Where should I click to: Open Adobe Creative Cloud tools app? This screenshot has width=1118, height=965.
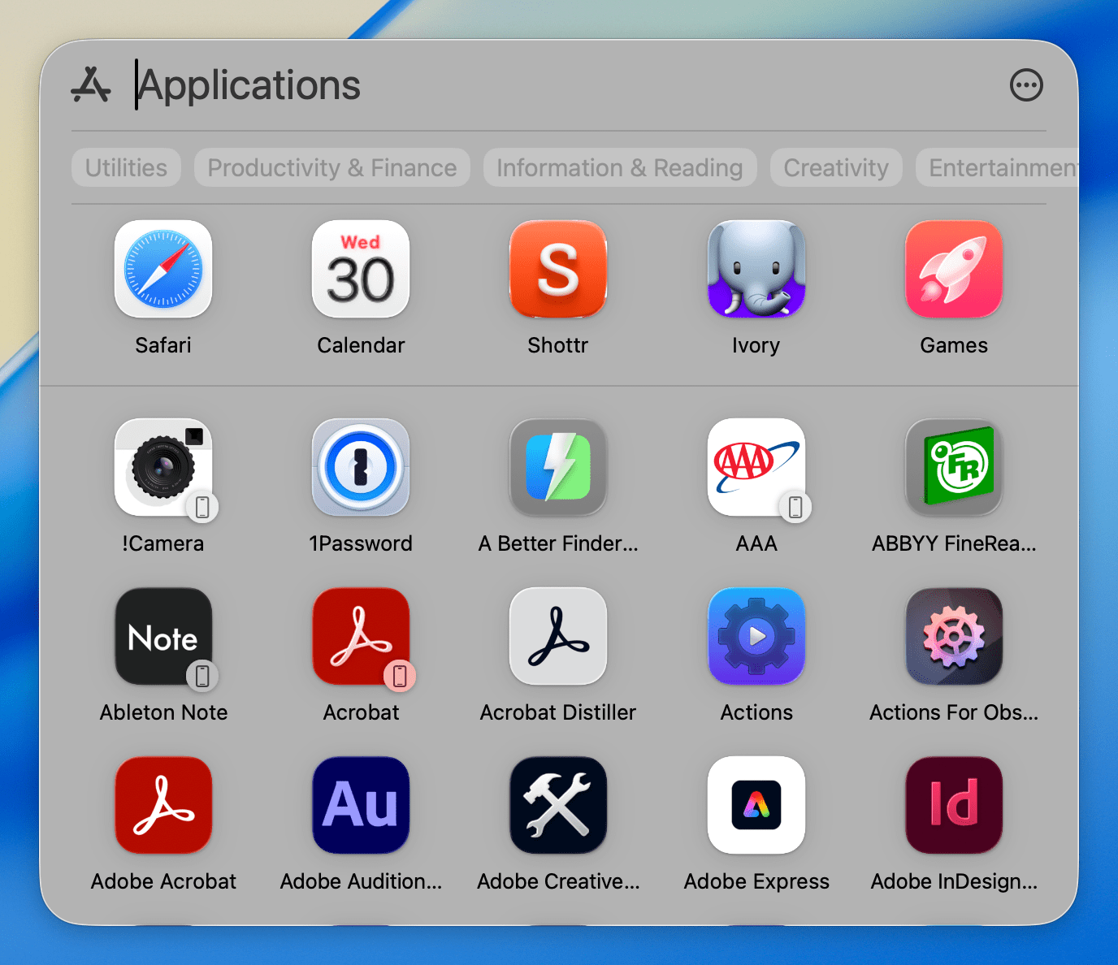(558, 805)
